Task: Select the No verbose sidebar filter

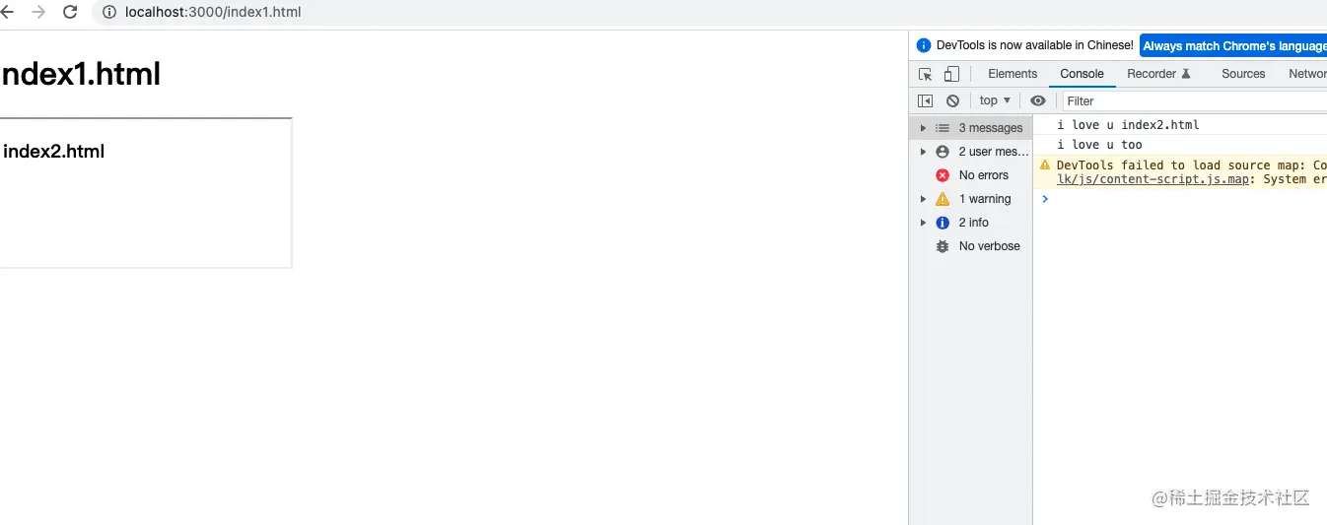Action: (989, 246)
